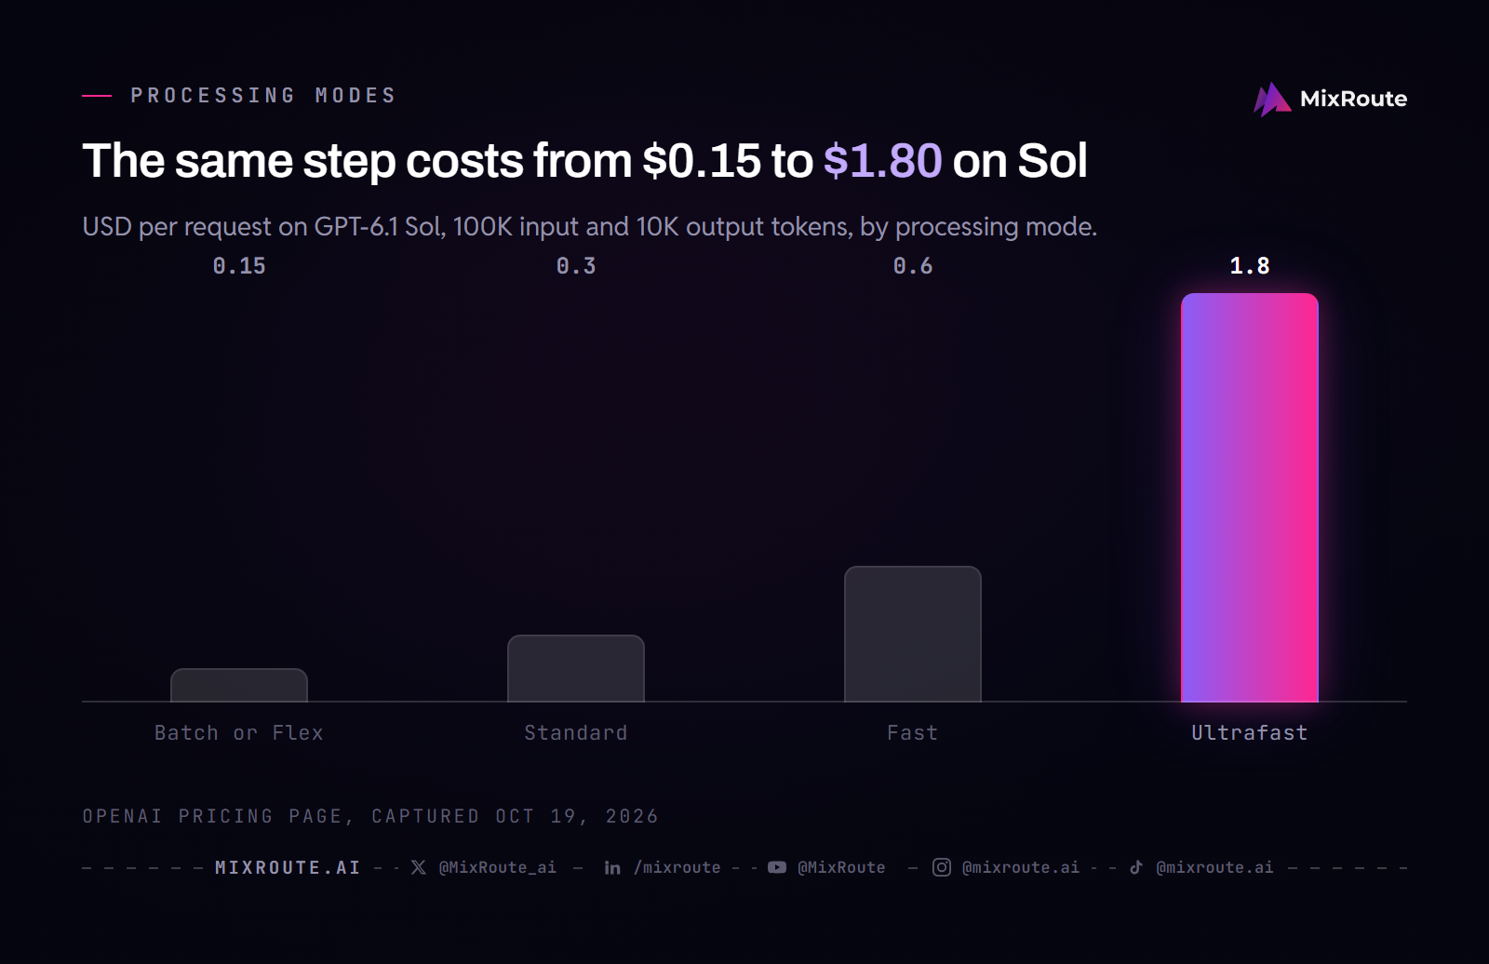Click the USD per request subtitle
1489x964 pixels.
pos(590,227)
